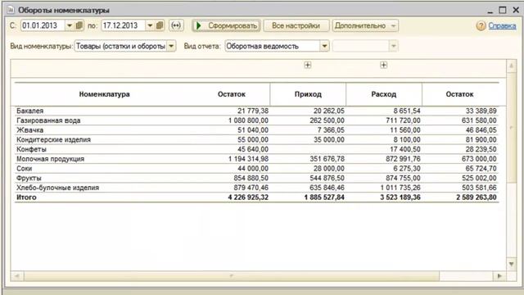Click total value 2 589 263,80
524x295 pixels.
pos(477,197)
